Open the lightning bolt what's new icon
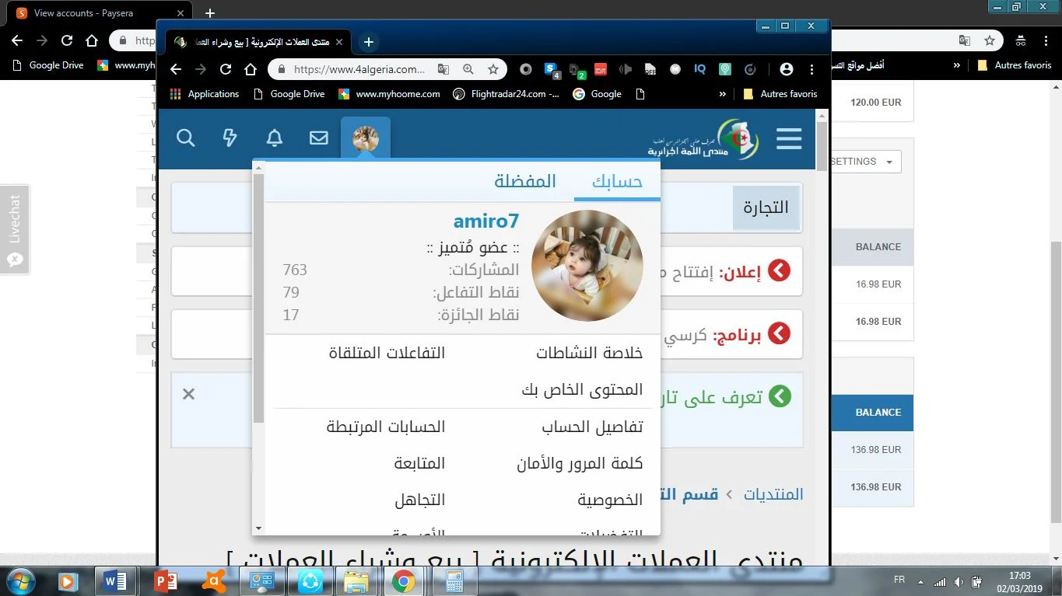1062x596 pixels. 230,138
